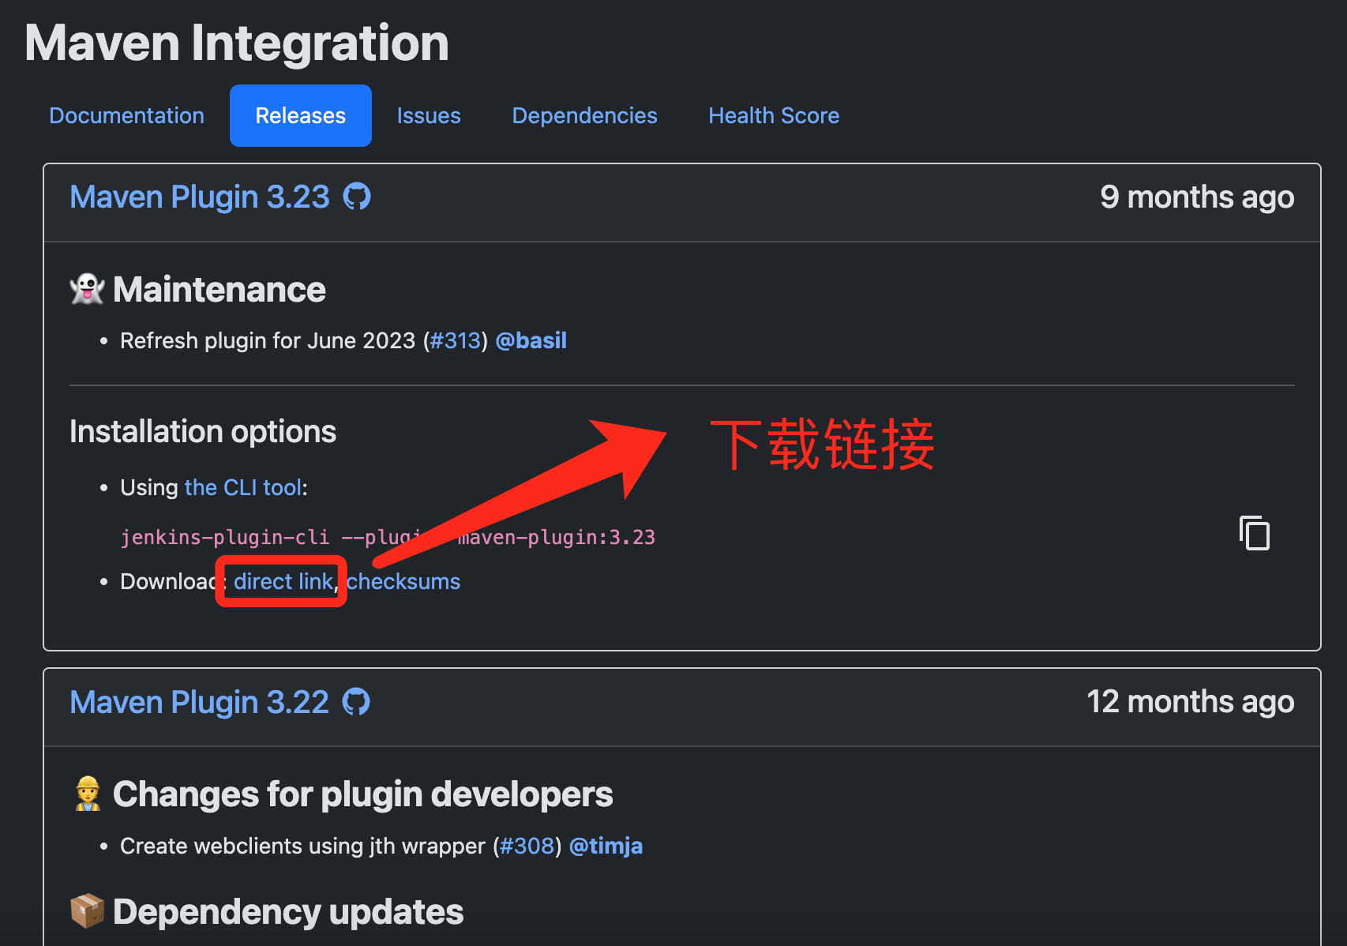Viewport: 1347px width, 946px height.
Task: Follow the CLI tool link
Action: 242,488
